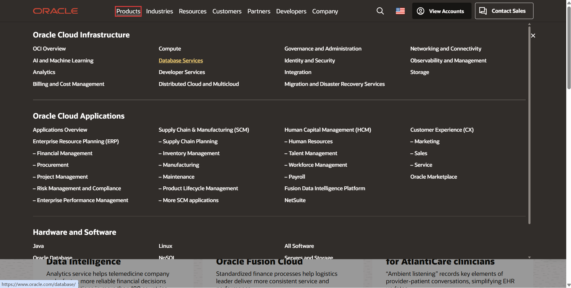This screenshot has width=571, height=288.
Task: Open the Developers menu
Action: [x=291, y=11]
